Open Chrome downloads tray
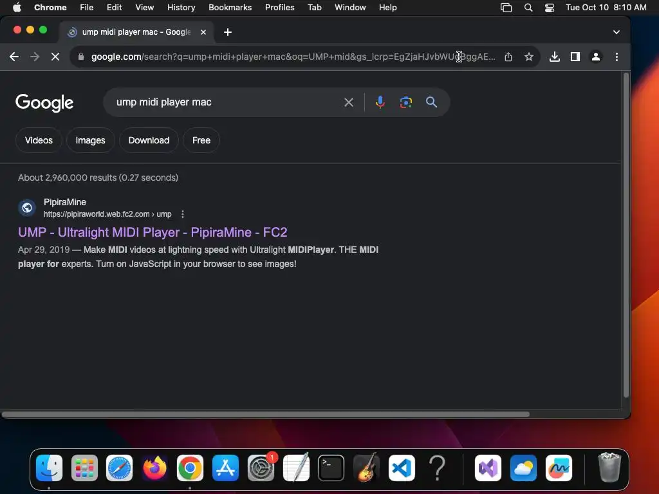659x494 pixels. (554, 57)
